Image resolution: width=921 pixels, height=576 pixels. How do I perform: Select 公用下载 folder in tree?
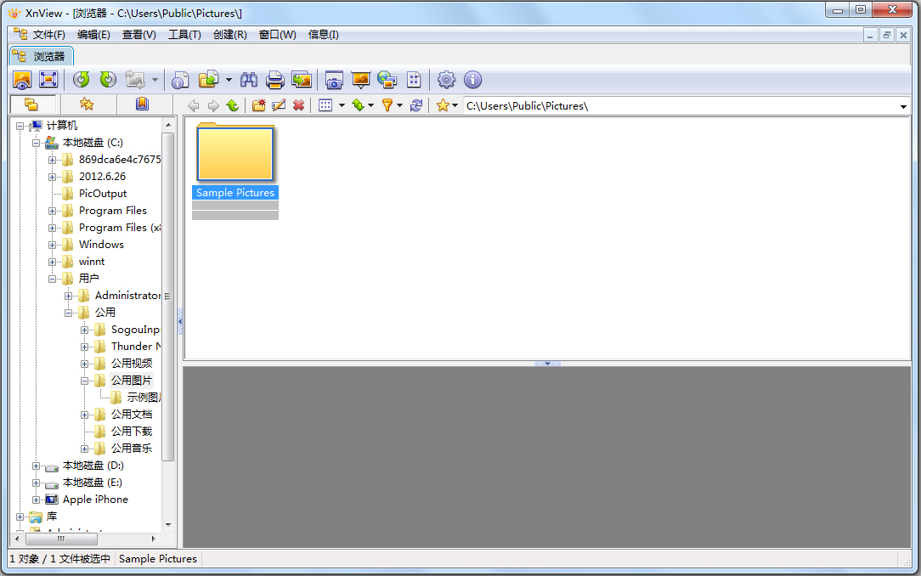coord(132,432)
